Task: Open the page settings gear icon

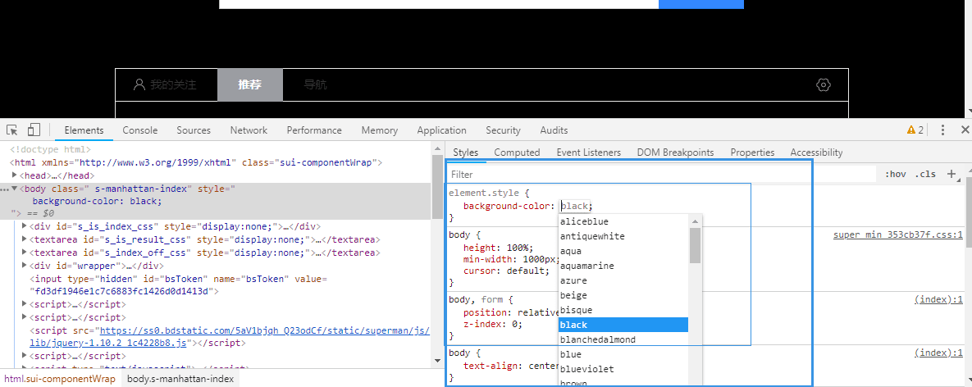Action: 824,84
